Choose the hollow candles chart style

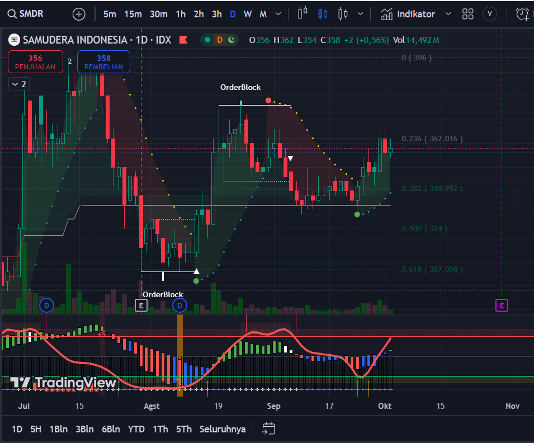(343, 13)
